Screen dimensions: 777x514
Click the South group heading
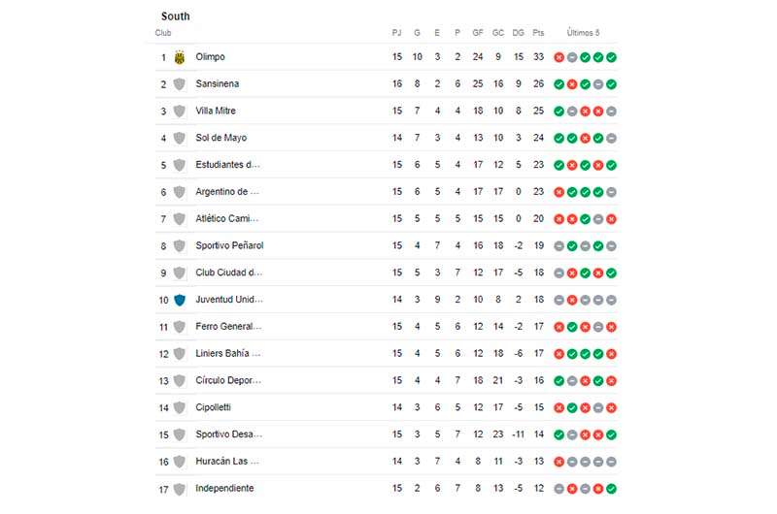coord(176,16)
